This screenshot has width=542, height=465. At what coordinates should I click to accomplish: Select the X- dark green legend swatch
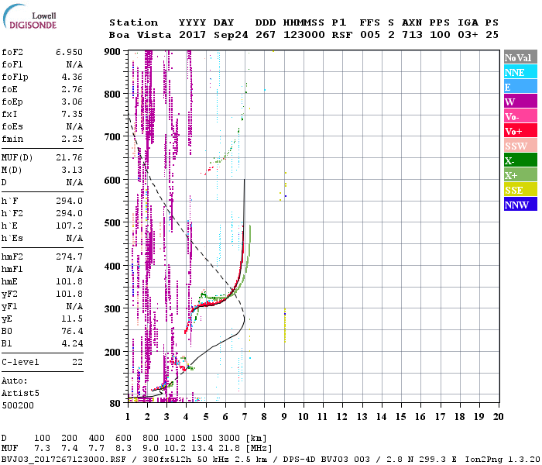click(520, 160)
